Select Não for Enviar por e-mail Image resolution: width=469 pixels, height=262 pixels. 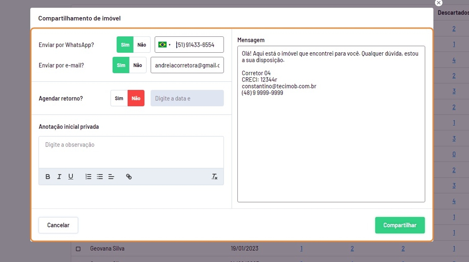(x=138, y=65)
